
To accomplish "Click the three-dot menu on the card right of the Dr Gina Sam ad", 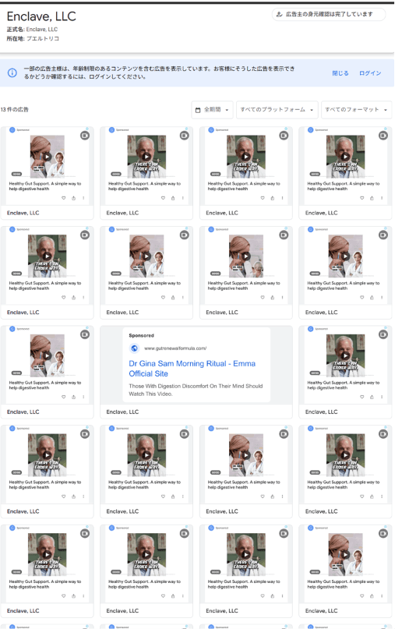I will point(382,397).
